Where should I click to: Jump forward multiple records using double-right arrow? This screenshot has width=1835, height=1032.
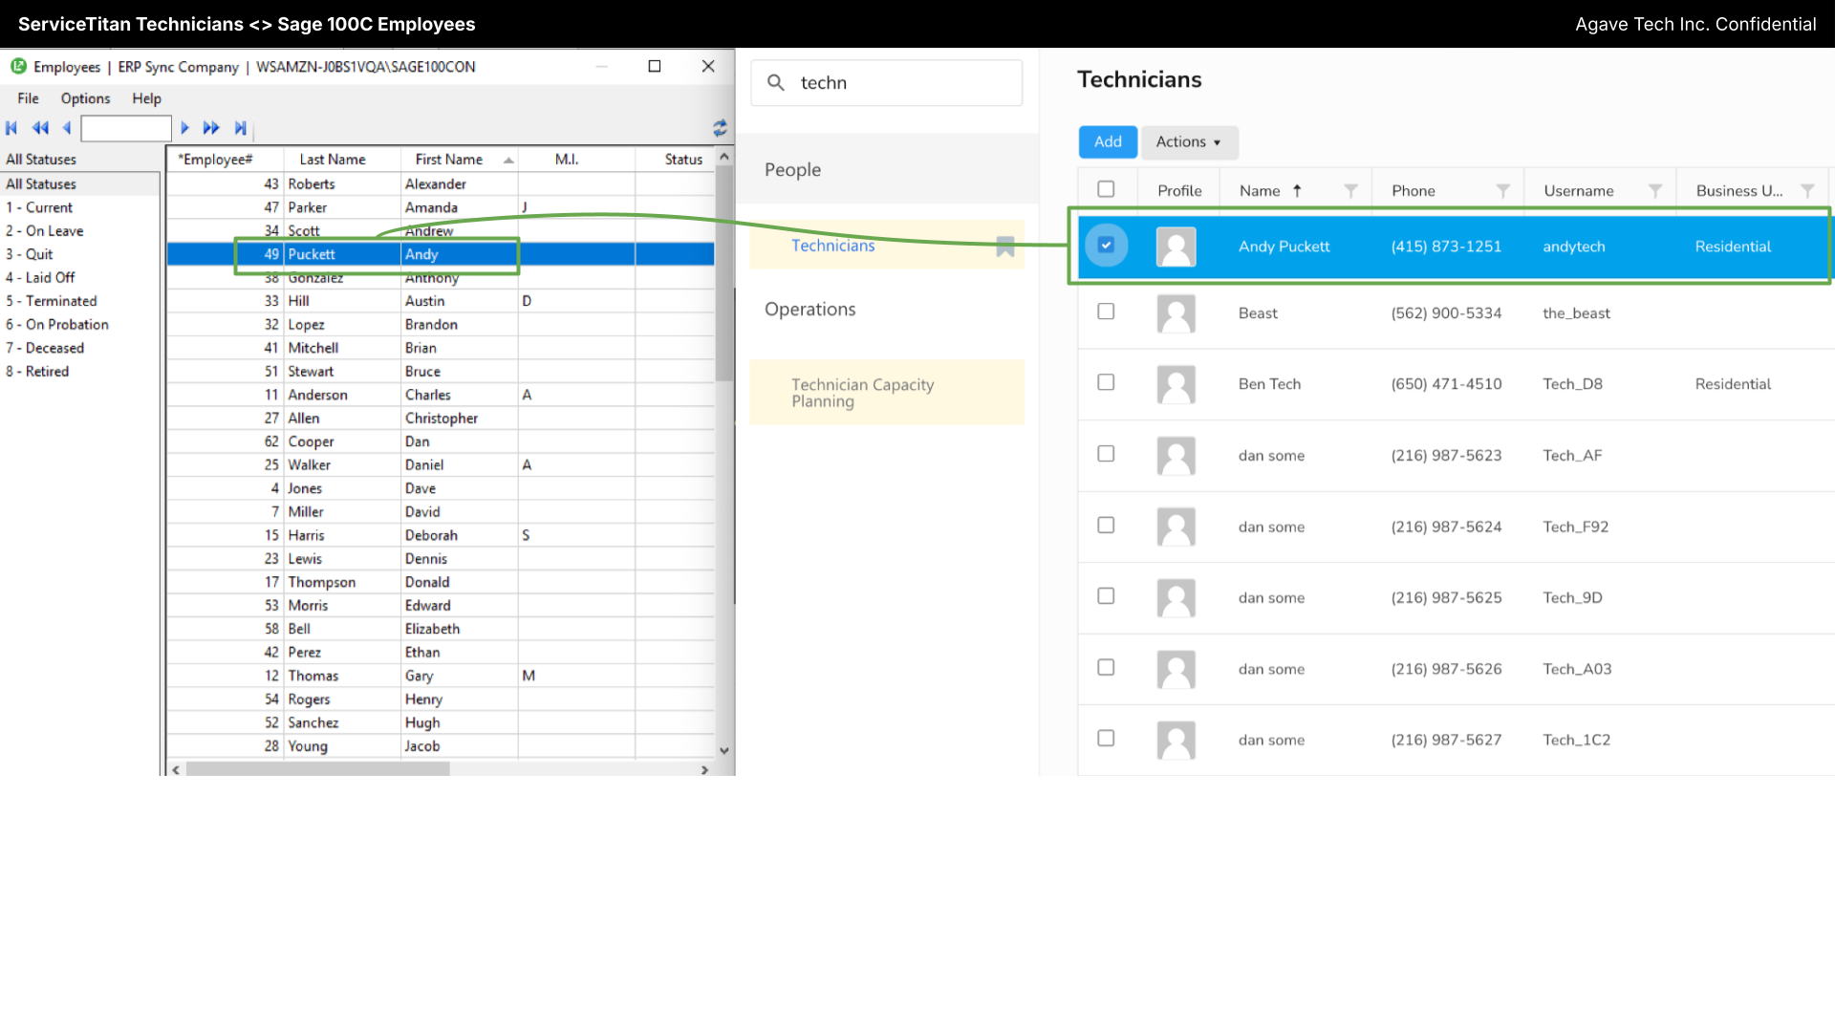(211, 128)
